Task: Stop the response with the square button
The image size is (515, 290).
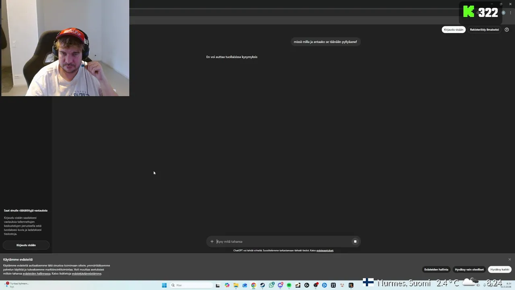Action: (x=355, y=242)
